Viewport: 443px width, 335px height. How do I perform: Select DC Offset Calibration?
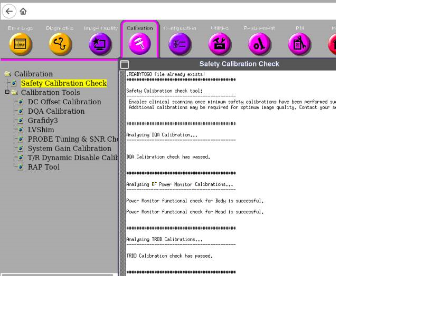point(64,102)
